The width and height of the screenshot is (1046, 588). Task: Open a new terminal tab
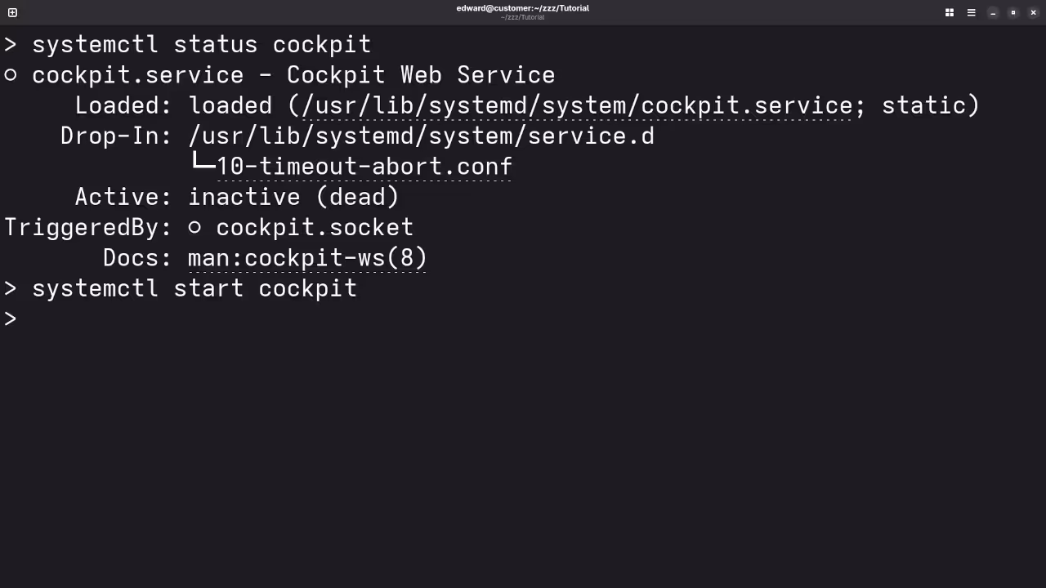[12, 12]
